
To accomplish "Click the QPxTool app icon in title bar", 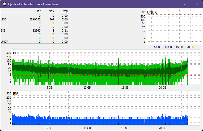I will (x=5, y=4).
